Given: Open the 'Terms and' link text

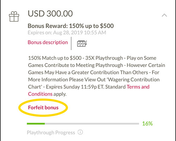Looking at the screenshot, I should (x=138, y=87).
